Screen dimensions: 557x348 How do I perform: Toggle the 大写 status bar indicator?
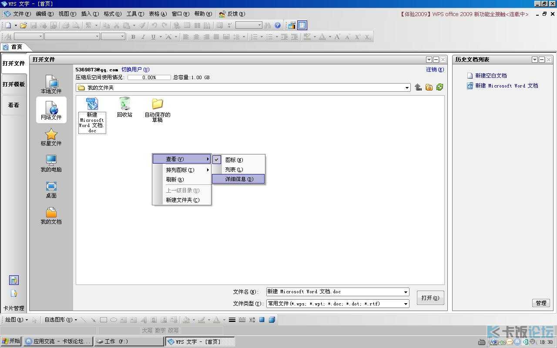147,331
